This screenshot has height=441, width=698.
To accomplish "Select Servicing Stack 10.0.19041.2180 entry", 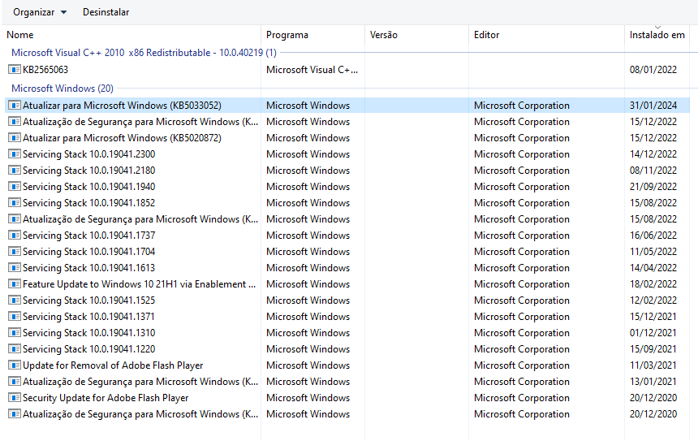I will click(89, 171).
